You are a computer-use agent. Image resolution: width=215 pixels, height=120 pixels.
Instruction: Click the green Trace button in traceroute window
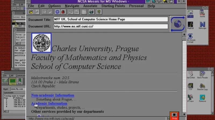point(12,81)
